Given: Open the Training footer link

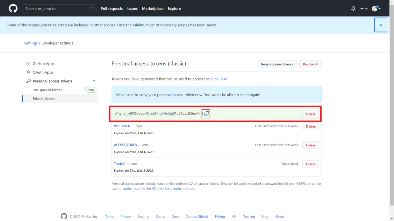Looking at the screenshot, I should tap(249, 217).
